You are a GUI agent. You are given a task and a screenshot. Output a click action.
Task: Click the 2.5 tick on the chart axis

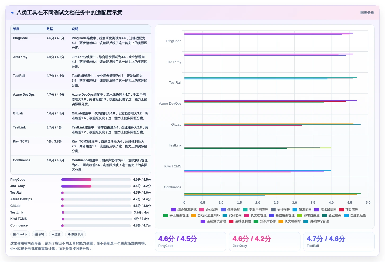276,203
